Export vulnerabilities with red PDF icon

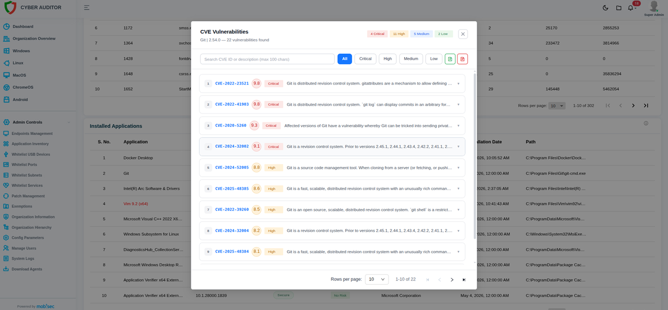pyautogui.click(x=463, y=59)
